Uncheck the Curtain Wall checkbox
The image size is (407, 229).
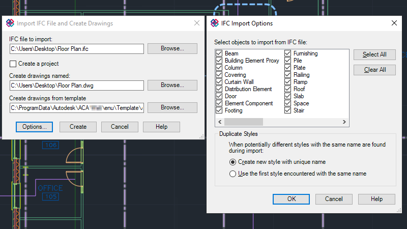219,82
